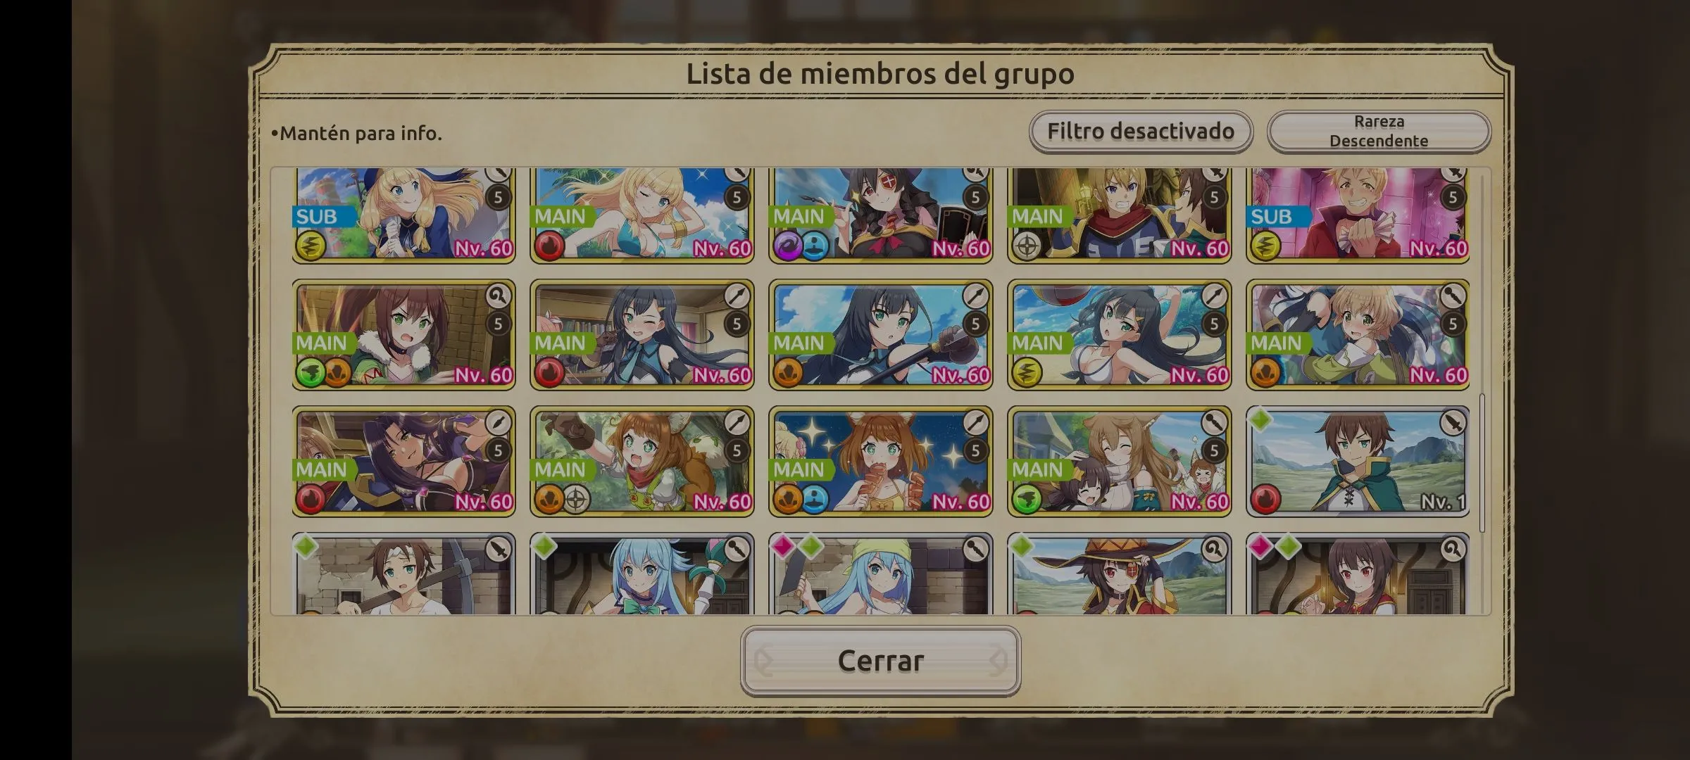Screen dimensions: 1690x760
Task: Click the fire element icon on Kazuma's Nv. 1 card
Action: point(1265,500)
